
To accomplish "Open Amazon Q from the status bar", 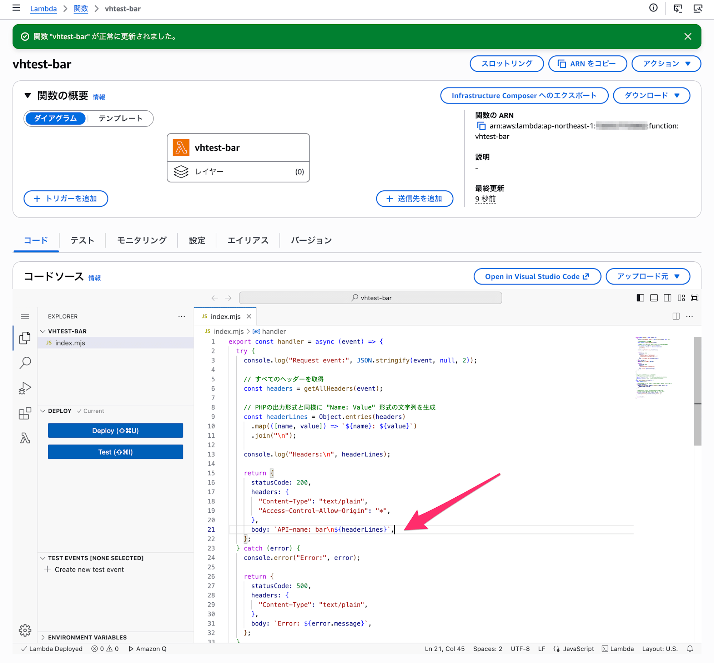I will [x=147, y=649].
